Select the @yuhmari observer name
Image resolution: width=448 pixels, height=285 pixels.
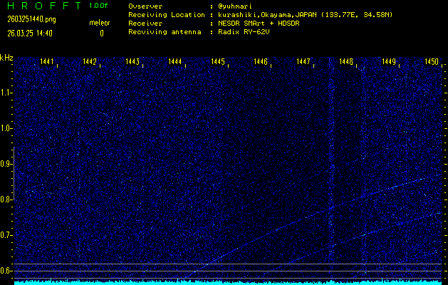click(x=234, y=6)
